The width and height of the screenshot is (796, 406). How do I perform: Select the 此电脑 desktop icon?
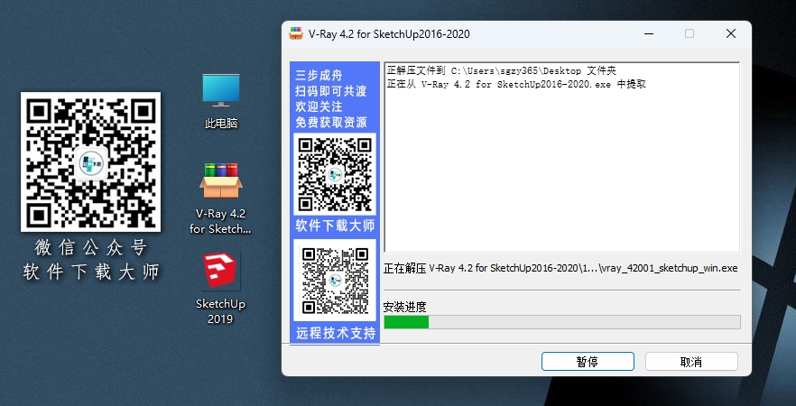[x=221, y=101]
